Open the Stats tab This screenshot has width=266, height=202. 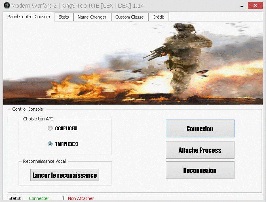pyautogui.click(x=64, y=17)
